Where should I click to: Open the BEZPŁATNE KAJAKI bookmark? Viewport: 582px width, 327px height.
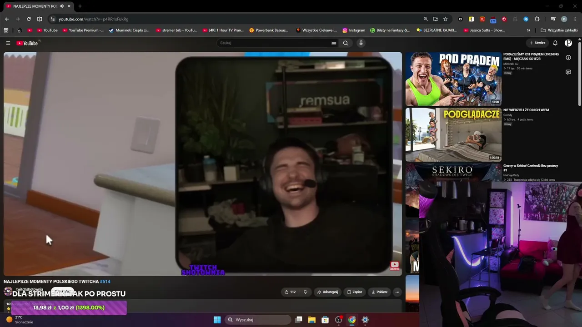point(436,30)
